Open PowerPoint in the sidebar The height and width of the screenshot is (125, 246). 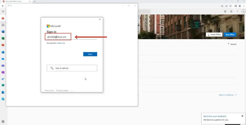pyautogui.click(x=3, y=45)
